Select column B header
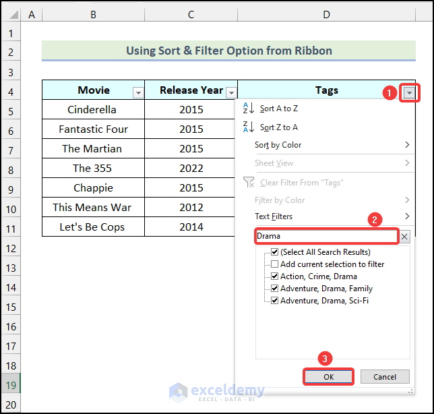This screenshot has height=414, width=434. tap(93, 14)
